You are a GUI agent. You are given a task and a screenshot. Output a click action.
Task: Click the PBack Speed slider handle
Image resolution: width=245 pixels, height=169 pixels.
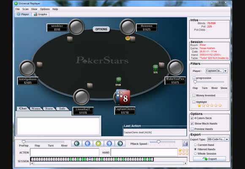(x=158, y=142)
